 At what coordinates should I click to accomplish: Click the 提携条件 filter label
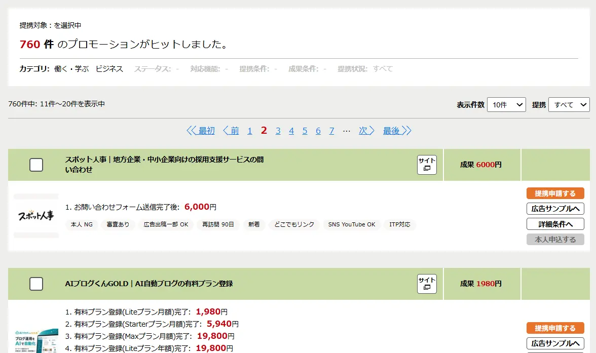(254, 69)
